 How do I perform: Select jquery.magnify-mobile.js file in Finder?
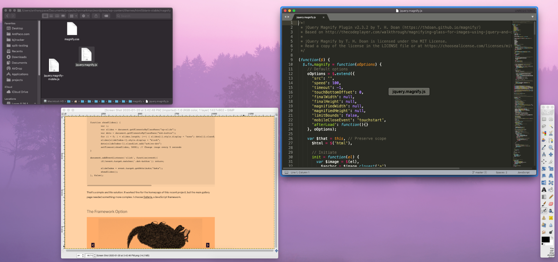54,70
